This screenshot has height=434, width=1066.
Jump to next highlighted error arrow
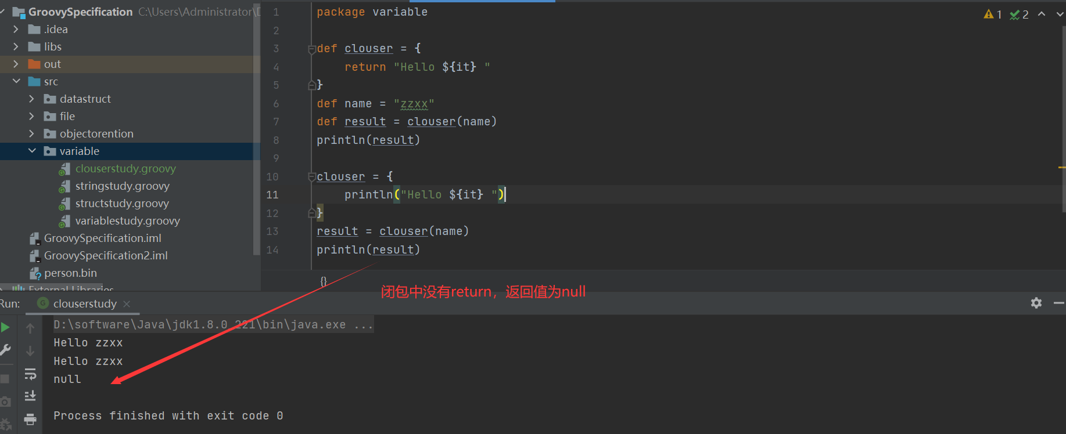click(x=1060, y=15)
